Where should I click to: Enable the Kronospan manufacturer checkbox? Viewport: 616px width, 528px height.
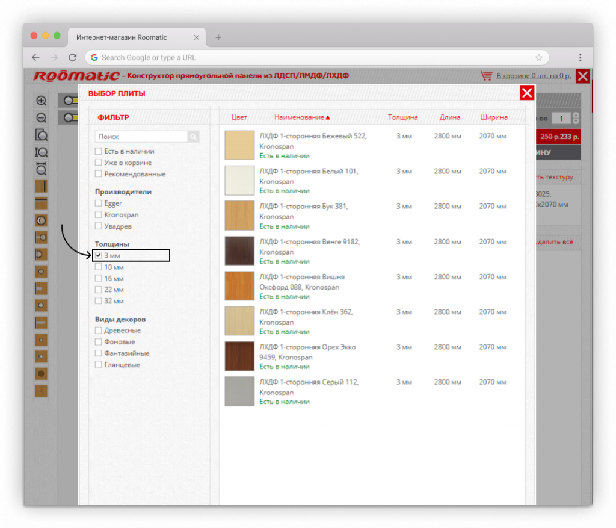coord(98,215)
